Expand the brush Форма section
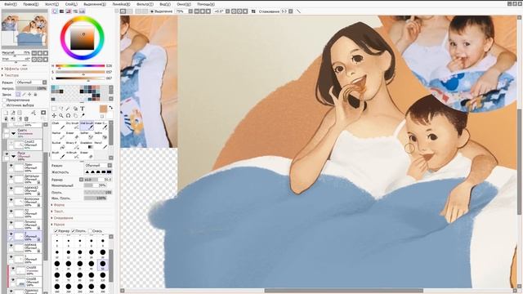This screenshot has width=523, height=294. click(58, 205)
